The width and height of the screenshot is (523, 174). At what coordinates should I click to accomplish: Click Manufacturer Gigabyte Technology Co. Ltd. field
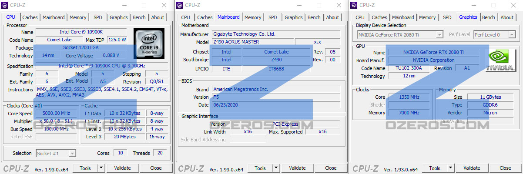point(276,34)
